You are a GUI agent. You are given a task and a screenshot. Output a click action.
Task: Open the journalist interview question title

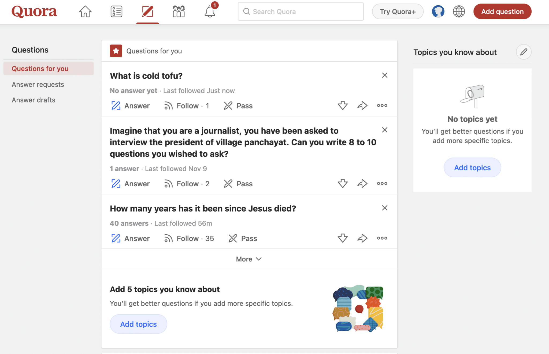(243, 142)
